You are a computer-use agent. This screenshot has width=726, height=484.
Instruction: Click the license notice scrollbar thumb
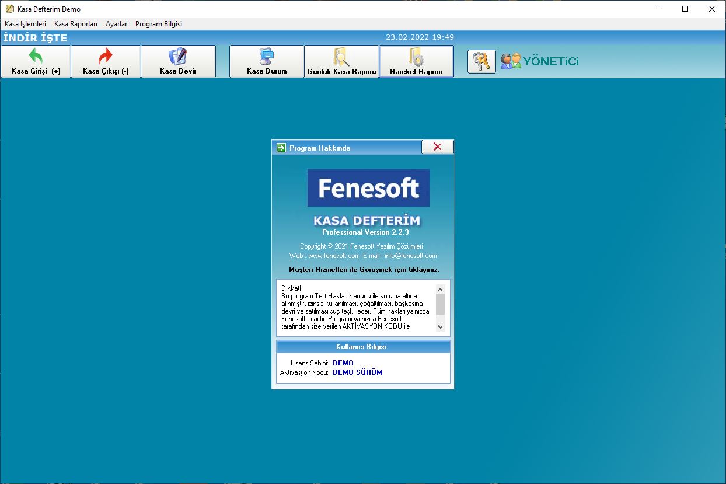click(440, 304)
